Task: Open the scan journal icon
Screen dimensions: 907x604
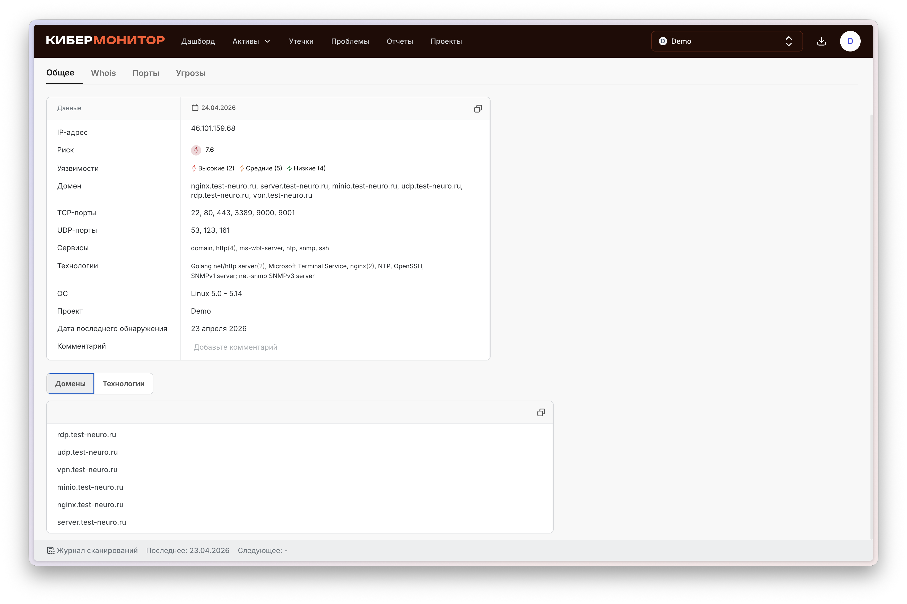Action: point(51,550)
